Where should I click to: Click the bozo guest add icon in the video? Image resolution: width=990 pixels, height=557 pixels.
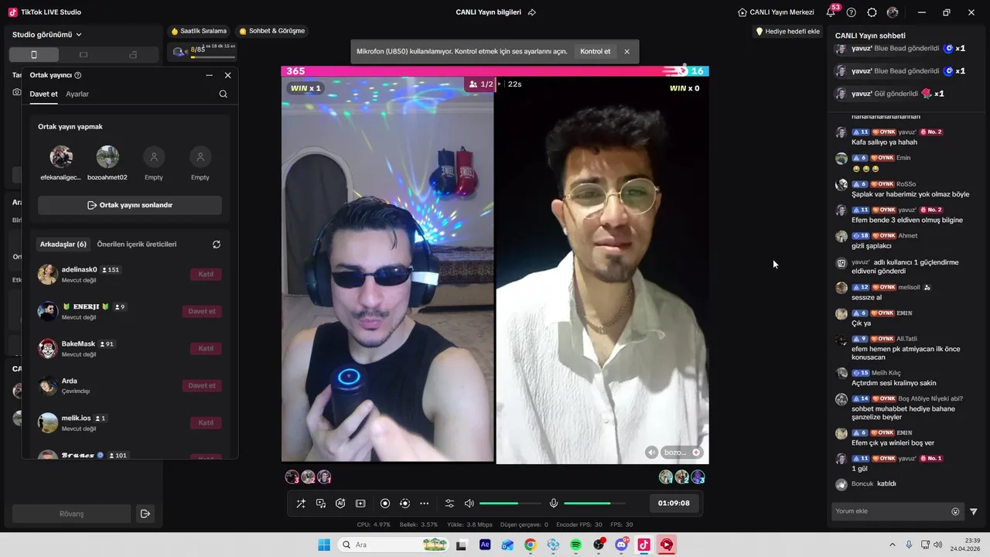[x=696, y=453]
